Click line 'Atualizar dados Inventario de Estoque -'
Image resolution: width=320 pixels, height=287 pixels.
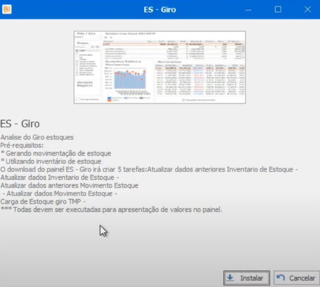[59, 177]
